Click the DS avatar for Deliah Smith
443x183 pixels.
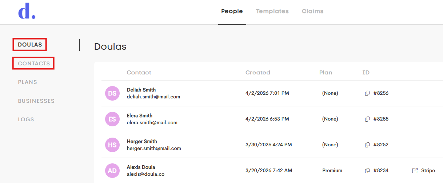(112, 93)
